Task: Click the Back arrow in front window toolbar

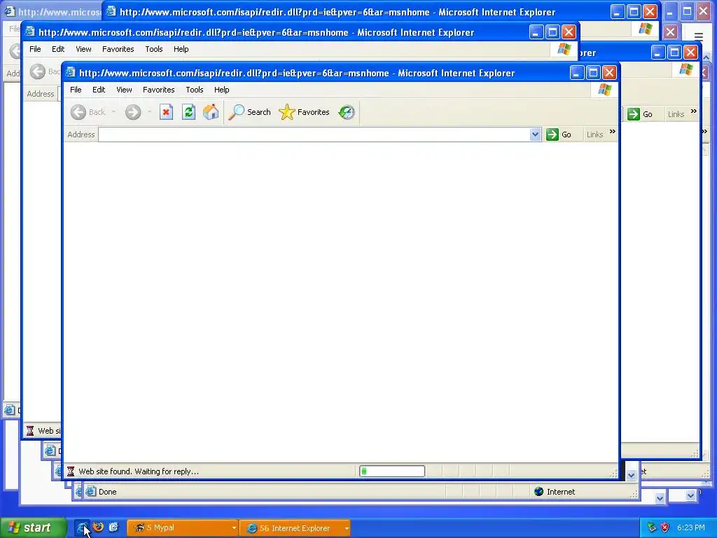Action: [x=78, y=112]
